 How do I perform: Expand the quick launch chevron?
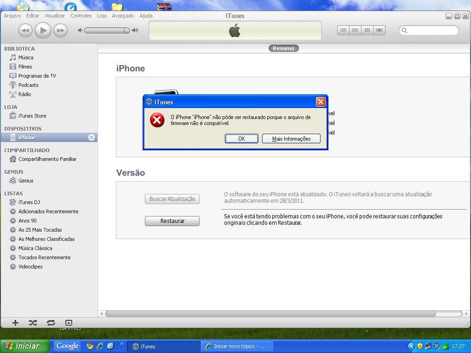pyautogui.click(x=121, y=343)
